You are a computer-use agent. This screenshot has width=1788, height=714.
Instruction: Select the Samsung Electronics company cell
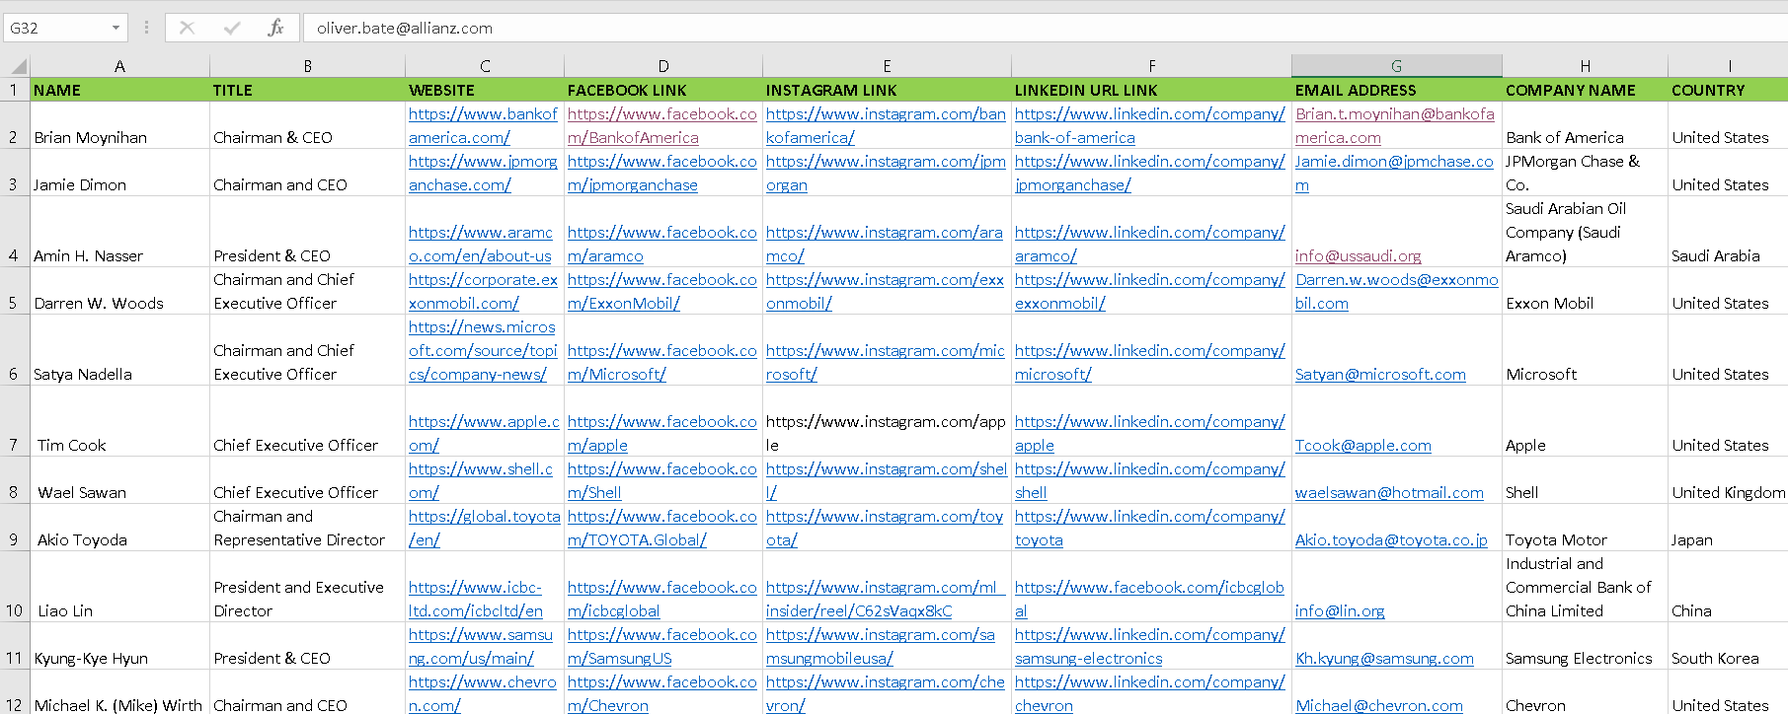point(1585,646)
